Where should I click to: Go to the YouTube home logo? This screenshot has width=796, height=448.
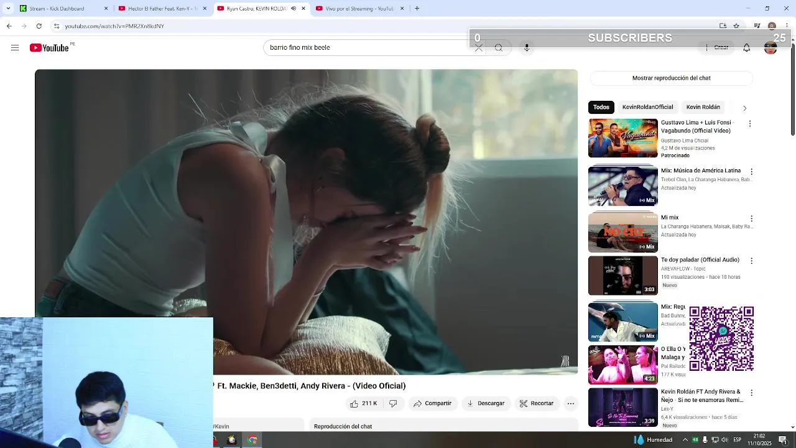(49, 48)
